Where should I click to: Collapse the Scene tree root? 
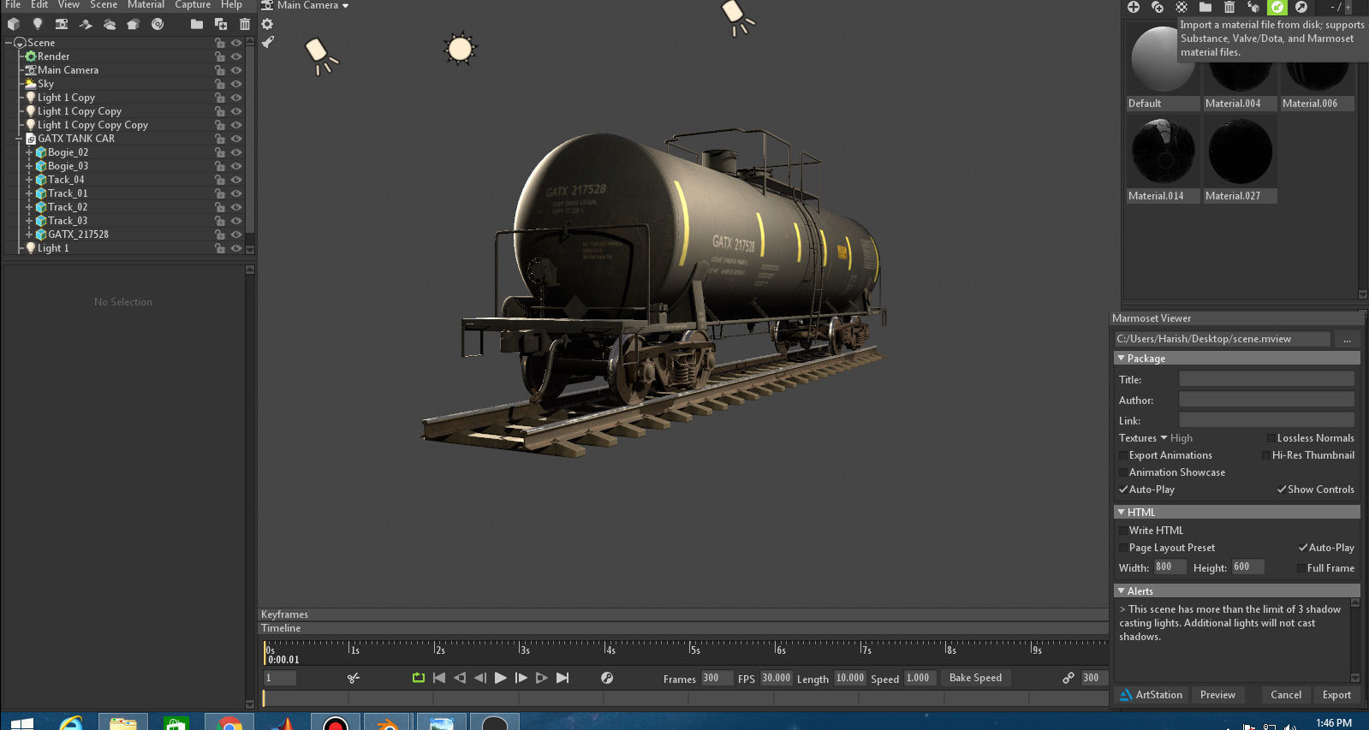(x=9, y=43)
